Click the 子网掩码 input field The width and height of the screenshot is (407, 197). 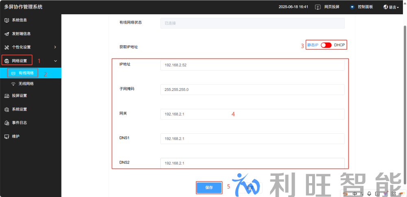(x=252, y=89)
